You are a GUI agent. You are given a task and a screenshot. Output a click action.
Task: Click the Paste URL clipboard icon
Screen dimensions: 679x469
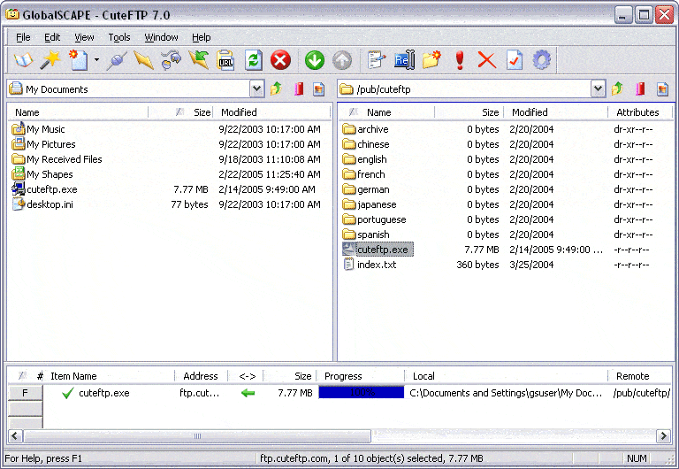pos(226,60)
